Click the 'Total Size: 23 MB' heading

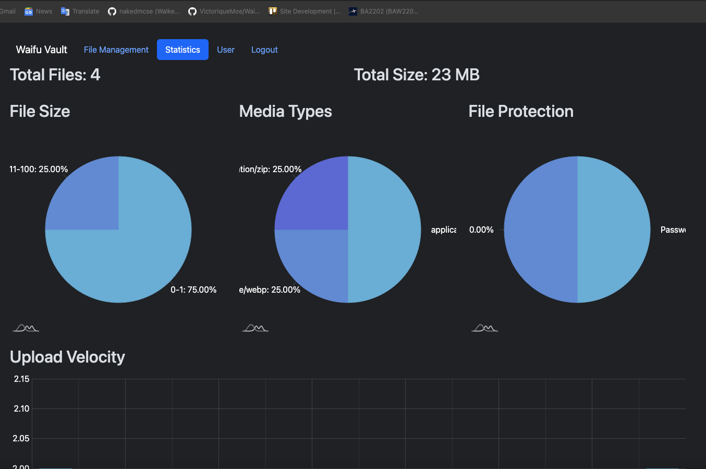417,75
